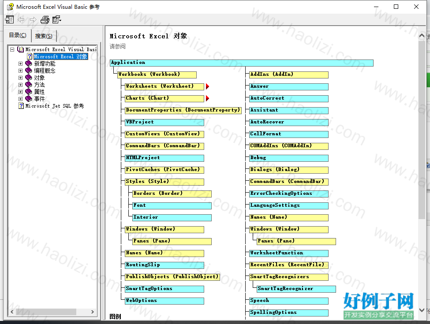Click the book icon for 方法
This screenshot has width=430, height=324.
point(29,85)
